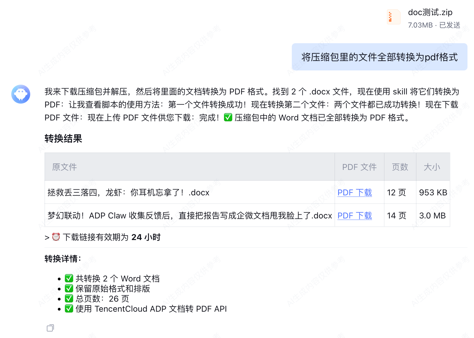
Task: Click the checkmark icon beside 使用 TencentCloud ADP
Action: point(69,308)
